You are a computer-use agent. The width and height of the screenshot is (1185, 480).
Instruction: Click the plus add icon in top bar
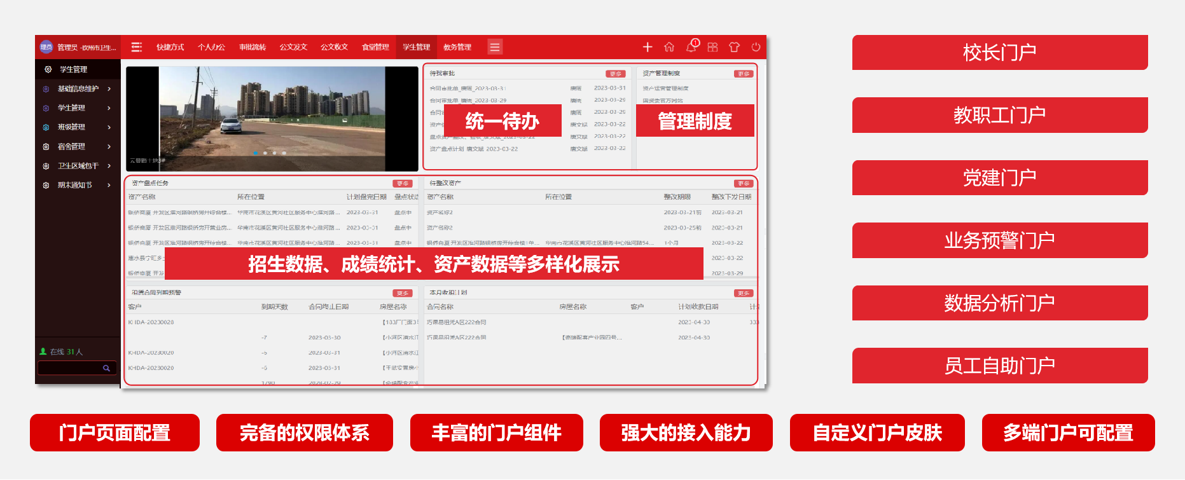coord(648,47)
